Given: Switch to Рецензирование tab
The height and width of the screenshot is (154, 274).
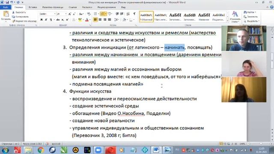Looking at the screenshot, I should point(107,7).
